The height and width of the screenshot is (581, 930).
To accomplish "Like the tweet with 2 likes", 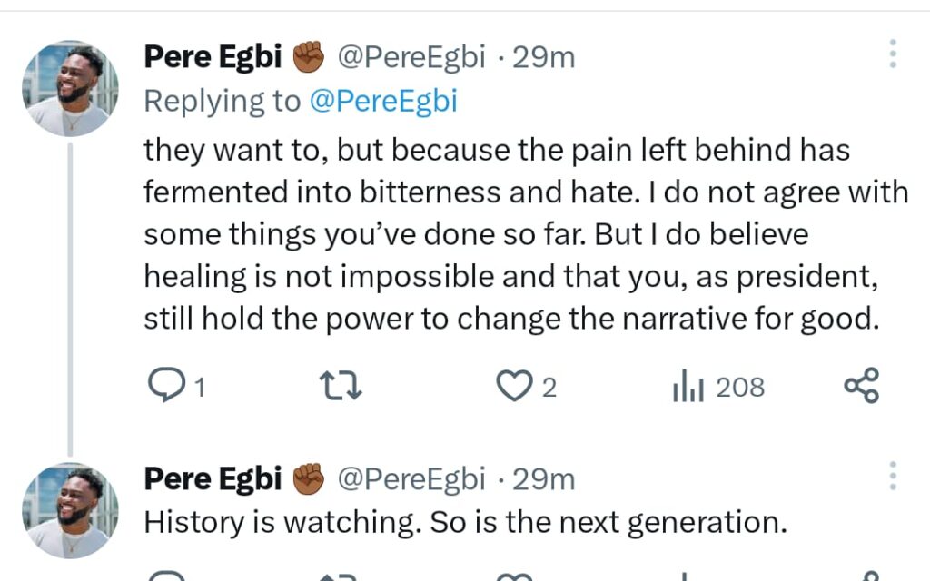I will coord(513,388).
